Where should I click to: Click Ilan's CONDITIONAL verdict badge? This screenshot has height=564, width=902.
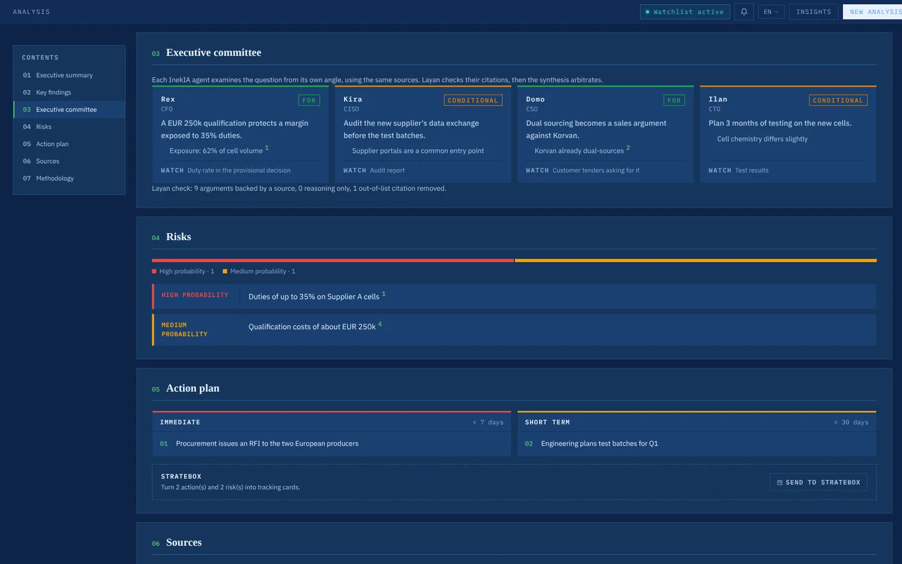point(838,100)
